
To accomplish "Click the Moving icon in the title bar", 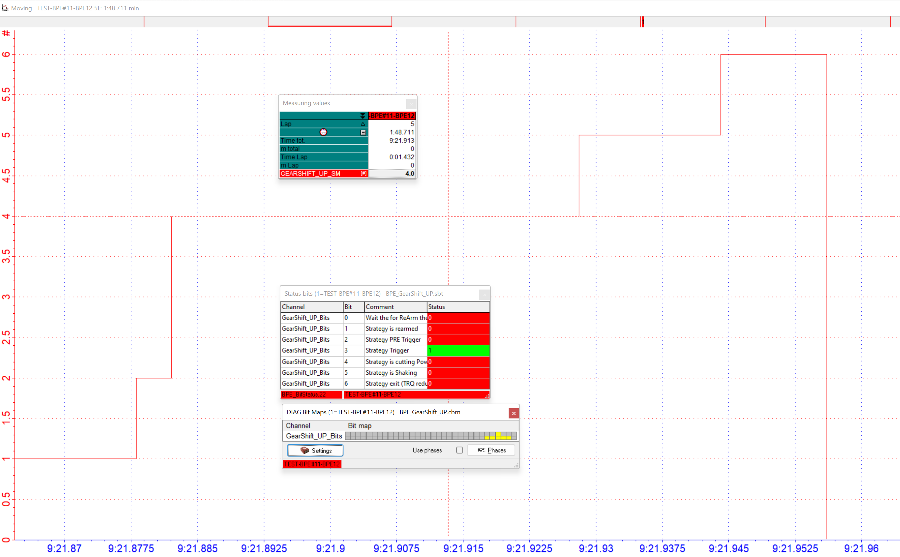I will tap(5, 8).
